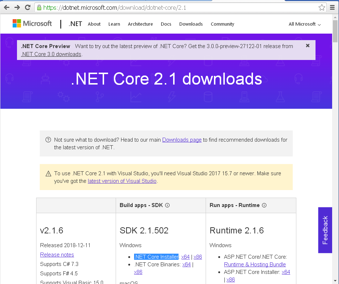
Task: Expand the All Microsoft dropdown
Action: click(304, 24)
